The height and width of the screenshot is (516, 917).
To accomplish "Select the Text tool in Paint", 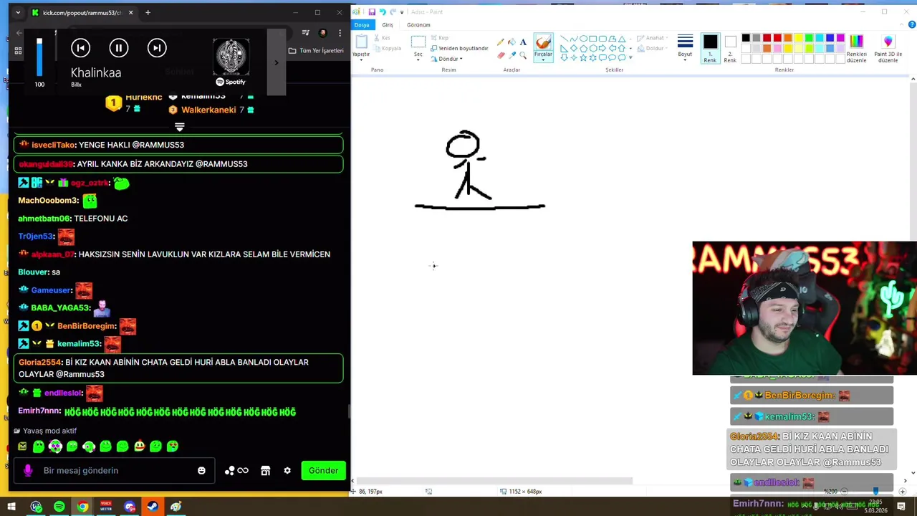I will click(523, 42).
